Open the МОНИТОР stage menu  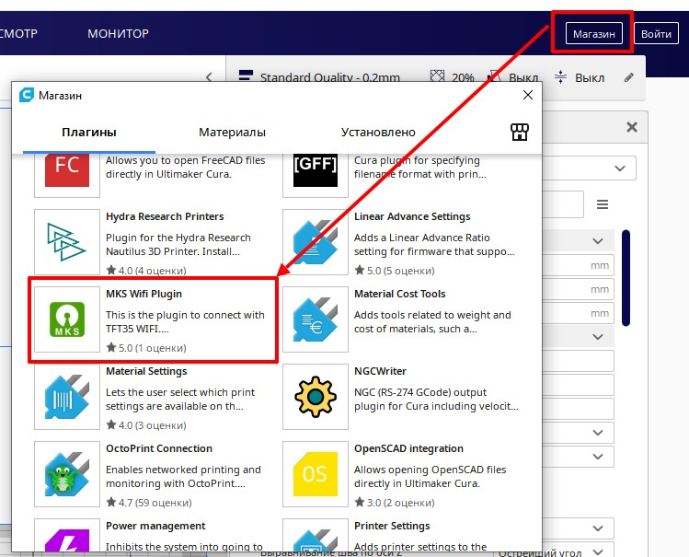coord(118,34)
